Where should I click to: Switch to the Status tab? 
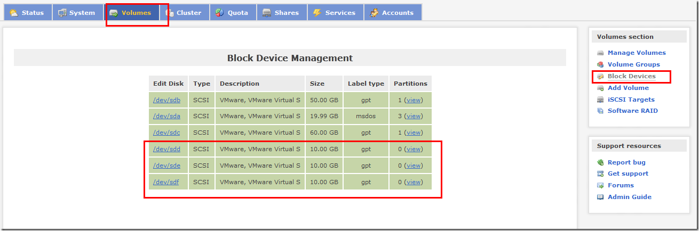28,13
